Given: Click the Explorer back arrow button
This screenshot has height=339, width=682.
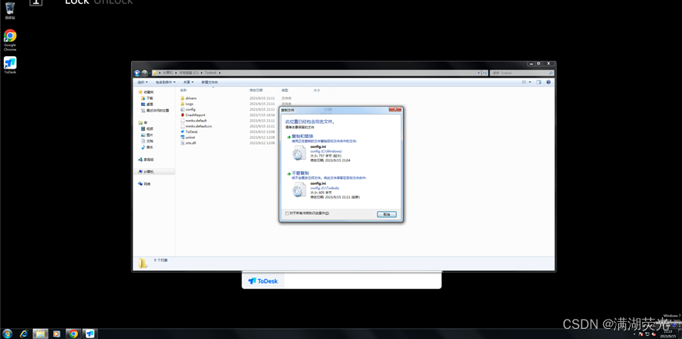Looking at the screenshot, I should point(137,73).
